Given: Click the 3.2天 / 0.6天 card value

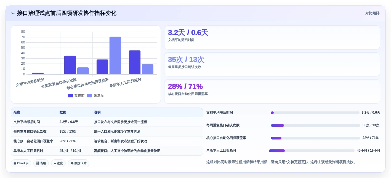Looking at the screenshot, I should [188, 33].
